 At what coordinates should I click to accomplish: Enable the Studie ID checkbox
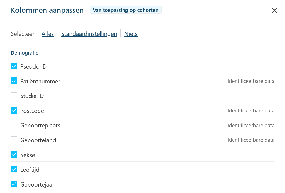pos(14,96)
